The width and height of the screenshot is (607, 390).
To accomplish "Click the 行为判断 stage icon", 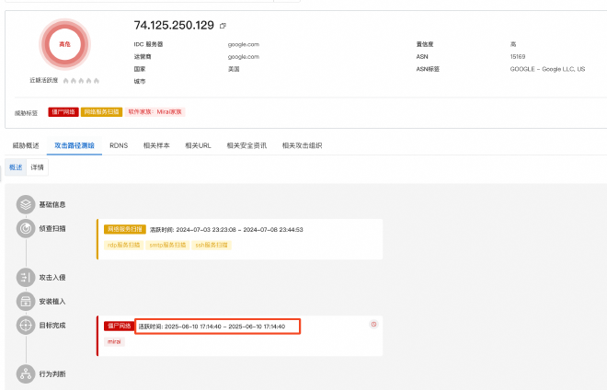I will [26, 373].
